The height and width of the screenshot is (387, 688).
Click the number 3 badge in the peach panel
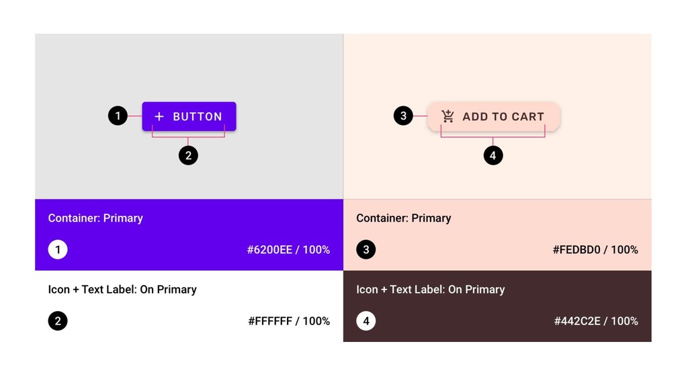tap(366, 249)
